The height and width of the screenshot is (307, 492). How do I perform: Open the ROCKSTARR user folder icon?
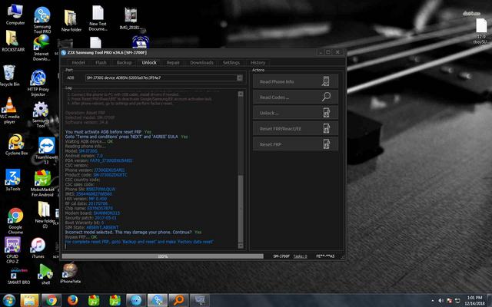pyautogui.click(x=13, y=41)
